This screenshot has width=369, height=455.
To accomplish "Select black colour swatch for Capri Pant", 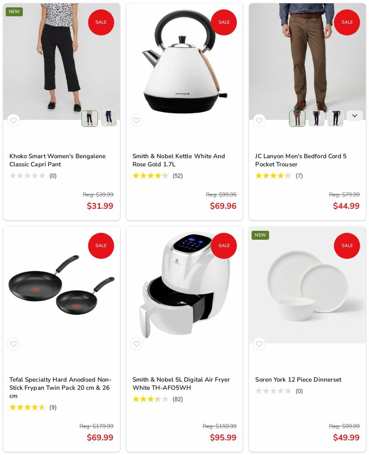I will [90, 119].
